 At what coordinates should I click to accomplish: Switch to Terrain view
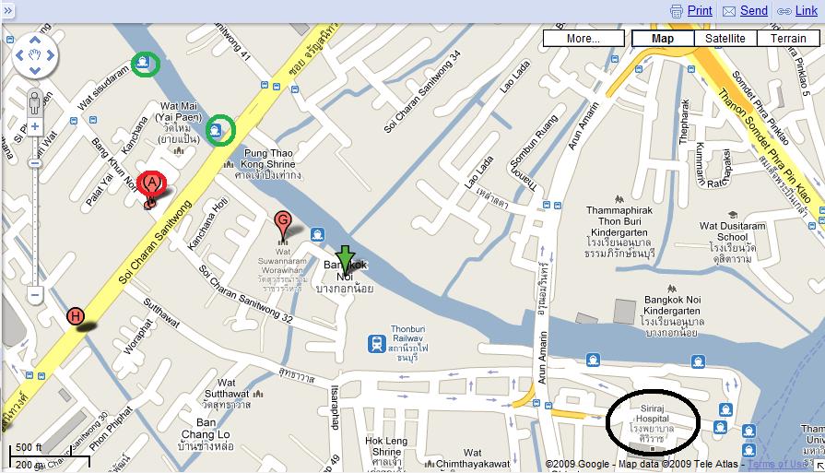tap(788, 39)
